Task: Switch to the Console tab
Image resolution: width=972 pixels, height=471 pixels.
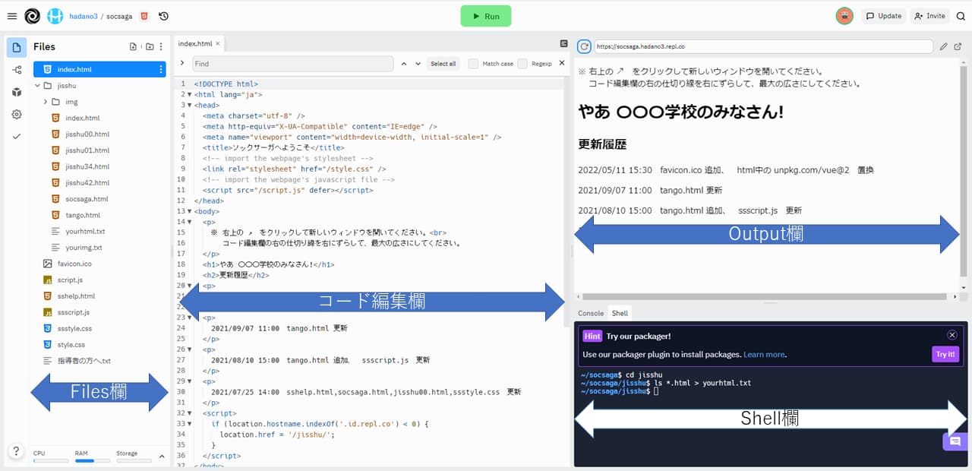Action: (x=590, y=312)
